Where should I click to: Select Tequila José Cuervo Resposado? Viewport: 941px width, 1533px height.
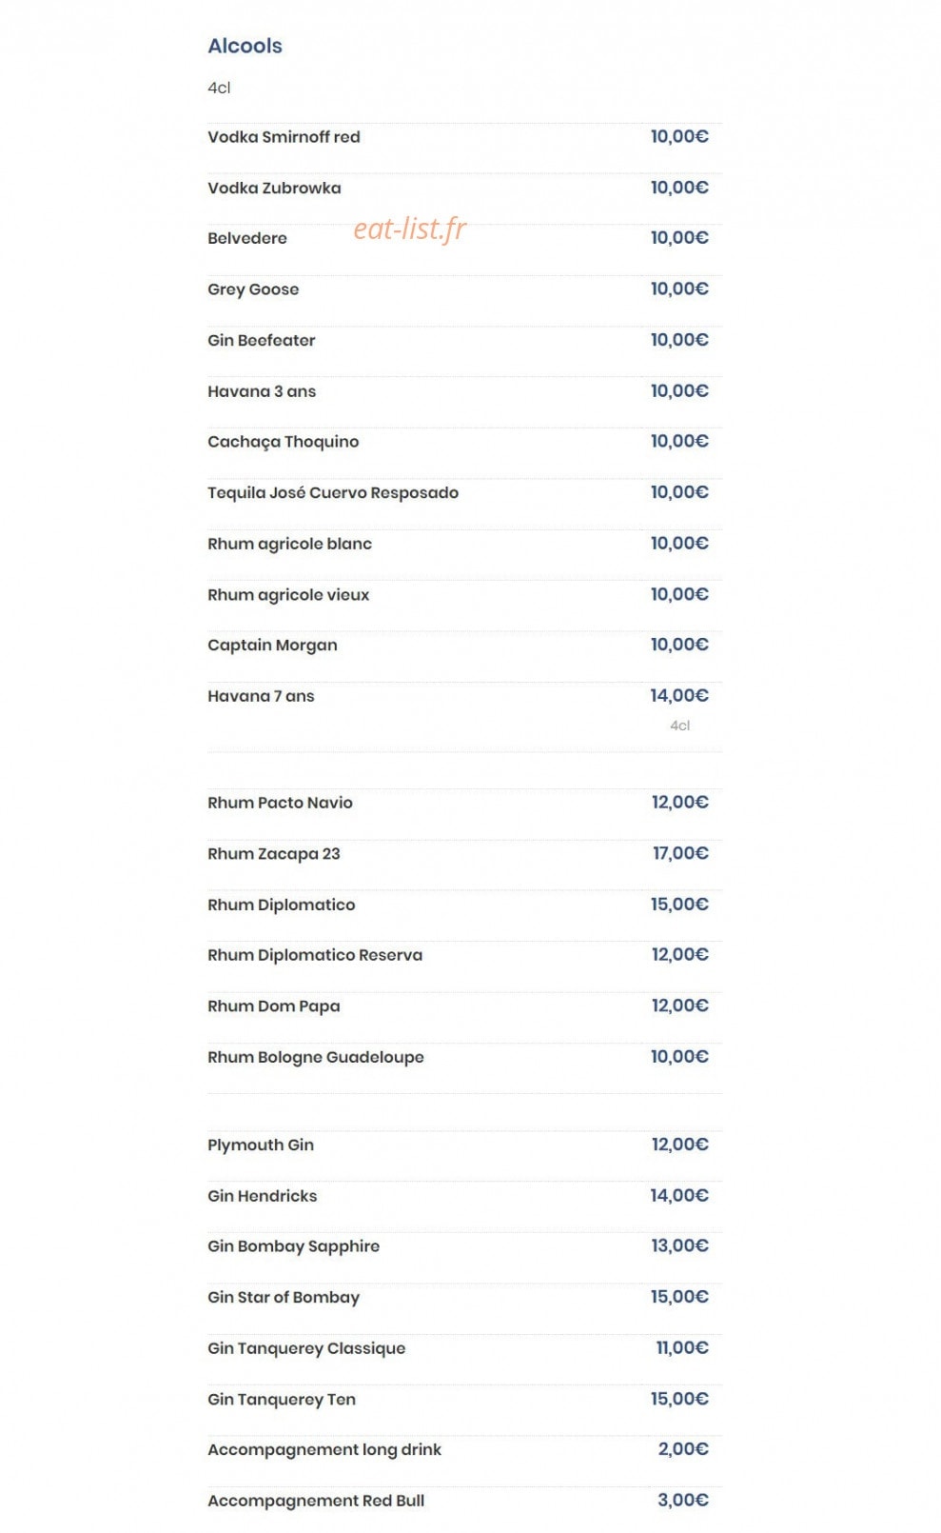[333, 493]
